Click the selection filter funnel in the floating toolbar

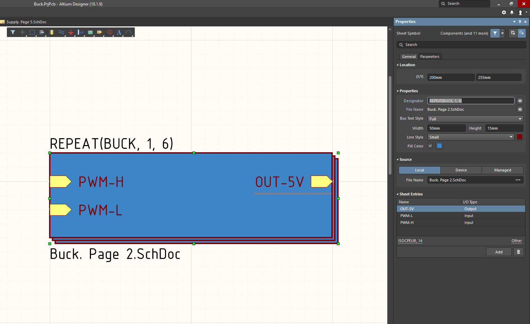coord(13,32)
